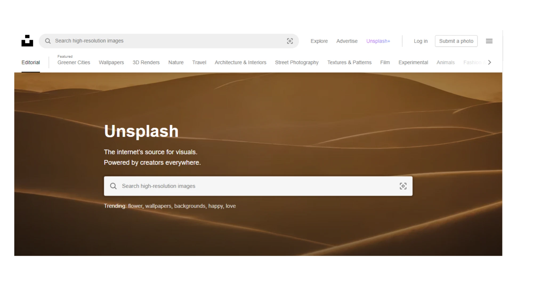Focus the large hero search field

click(256, 186)
